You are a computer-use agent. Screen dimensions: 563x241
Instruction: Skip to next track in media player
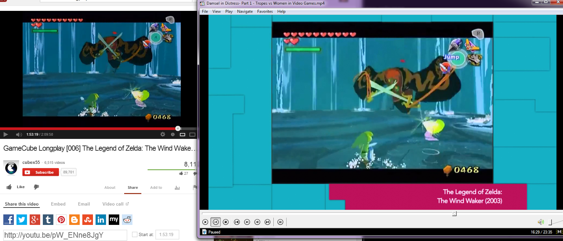pyautogui.click(x=267, y=222)
